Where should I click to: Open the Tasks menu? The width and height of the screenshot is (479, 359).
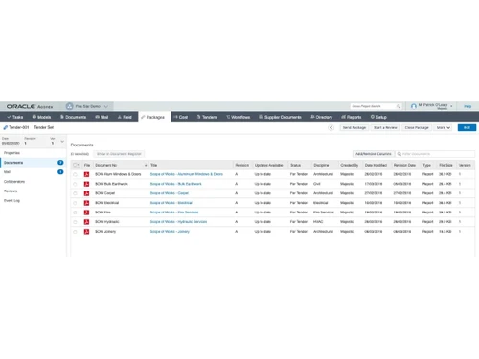point(15,117)
